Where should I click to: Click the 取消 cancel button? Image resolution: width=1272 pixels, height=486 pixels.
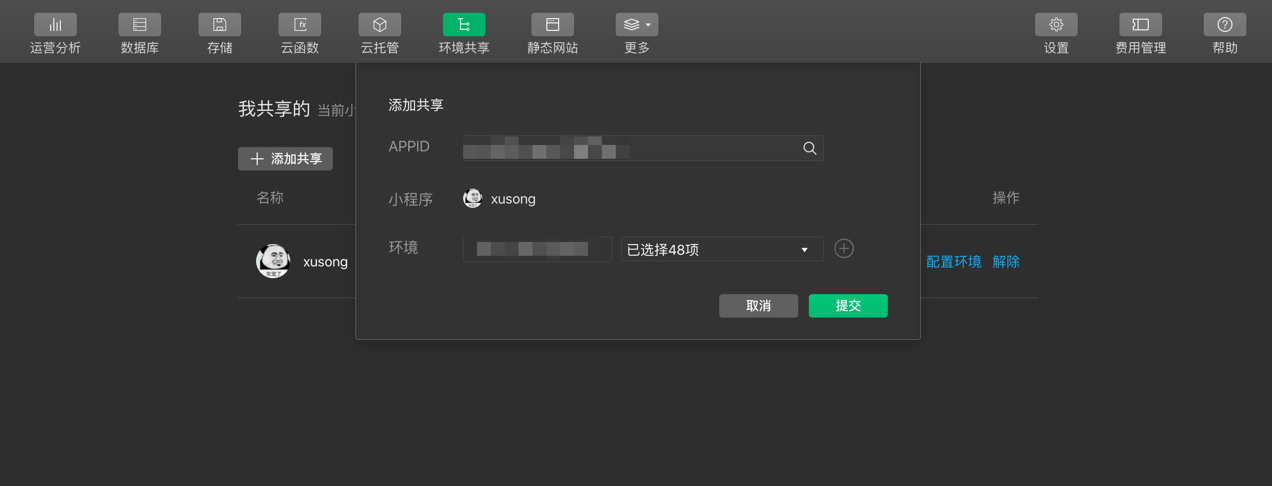pyautogui.click(x=759, y=306)
